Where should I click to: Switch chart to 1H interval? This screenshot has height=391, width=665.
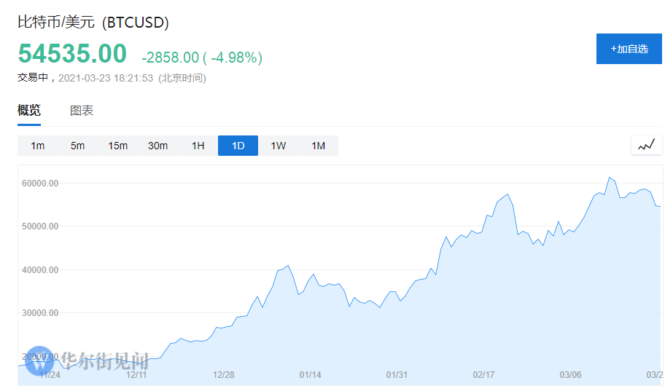198,146
